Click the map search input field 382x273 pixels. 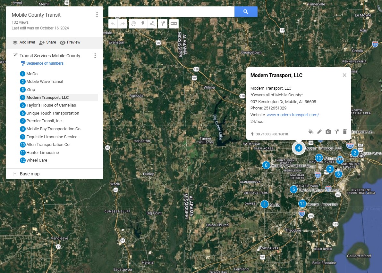171,12
